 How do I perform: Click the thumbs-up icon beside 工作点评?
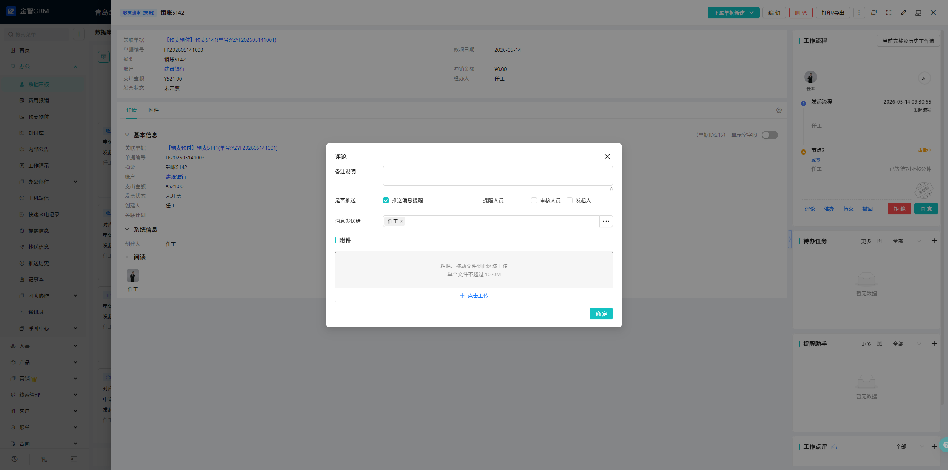pyautogui.click(x=834, y=447)
